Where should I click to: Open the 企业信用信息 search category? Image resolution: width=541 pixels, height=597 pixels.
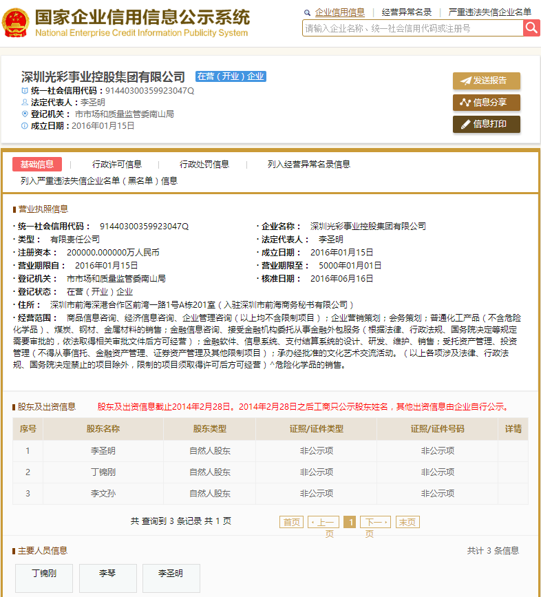coord(340,12)
